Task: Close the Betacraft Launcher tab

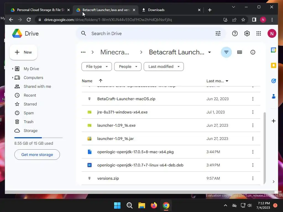Action: tap(134, 10)
